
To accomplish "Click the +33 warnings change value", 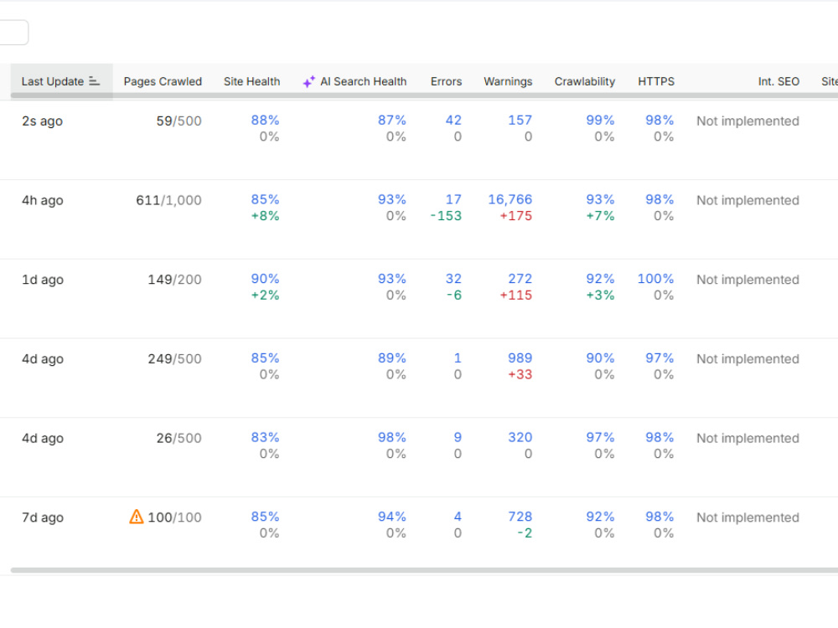I will coord(520,374).
